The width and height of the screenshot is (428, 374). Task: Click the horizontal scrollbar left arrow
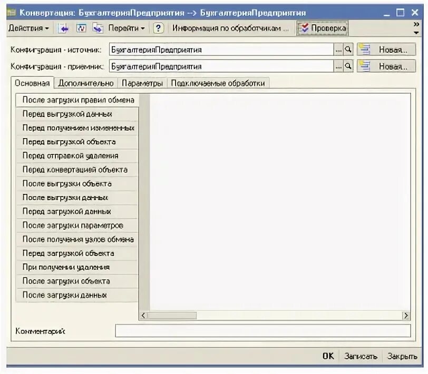point(143,316)
